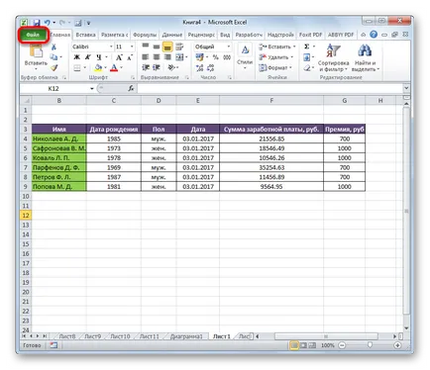Decrease the font size

pos(130,57)
